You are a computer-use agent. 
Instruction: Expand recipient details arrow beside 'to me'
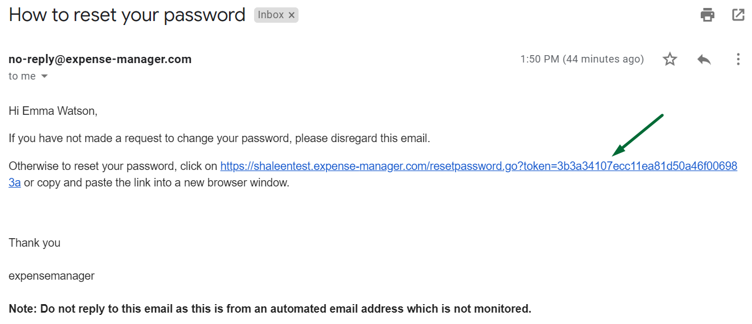pyautogui.click(x=44, y=76)
